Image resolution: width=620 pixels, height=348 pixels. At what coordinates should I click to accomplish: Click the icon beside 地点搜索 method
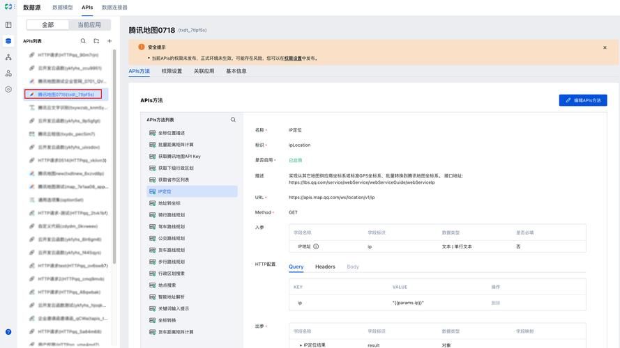pyautogui.click(x=152, y=285)
